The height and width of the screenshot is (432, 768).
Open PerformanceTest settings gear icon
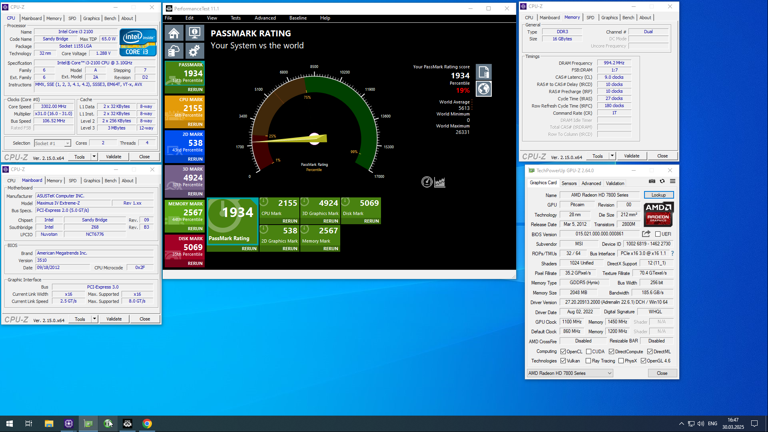(x=195, y=51)
